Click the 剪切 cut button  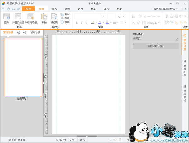click(65, 18)
